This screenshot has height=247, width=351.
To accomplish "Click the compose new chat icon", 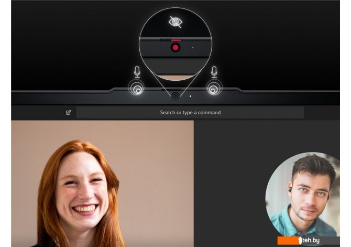I will coord(68,113).
